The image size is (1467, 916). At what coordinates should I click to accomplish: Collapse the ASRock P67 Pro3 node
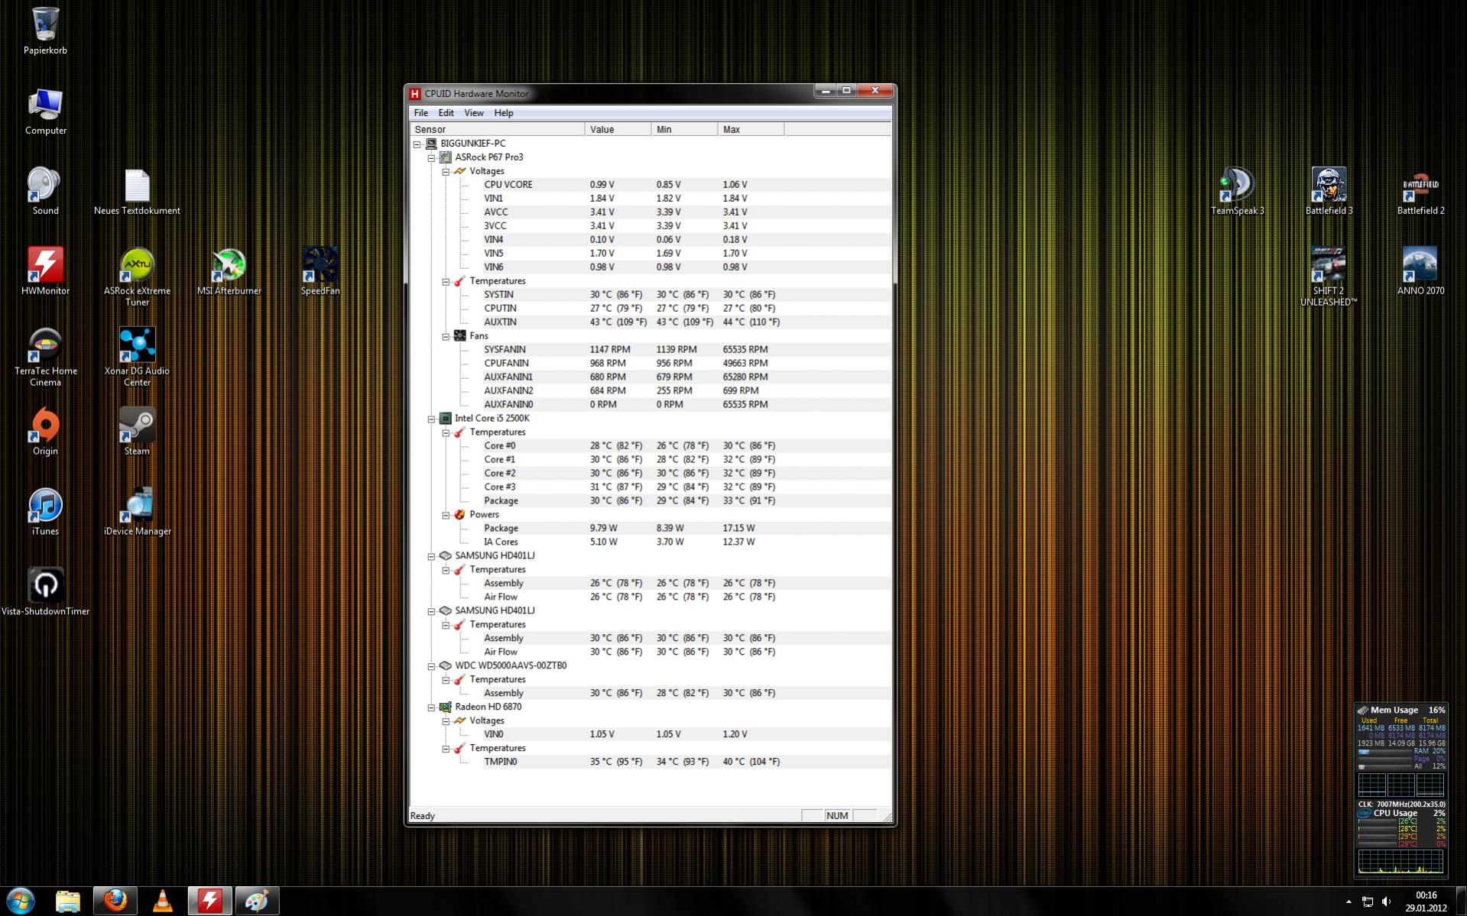(x=432, y=157)
